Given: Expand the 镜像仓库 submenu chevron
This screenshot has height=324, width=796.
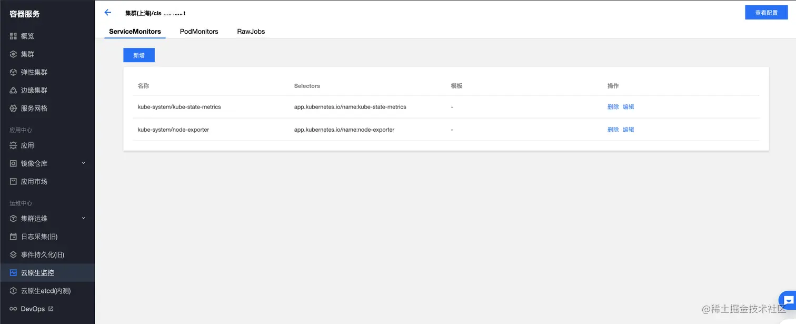Looking at the screenshot, I should coord(84,163).
